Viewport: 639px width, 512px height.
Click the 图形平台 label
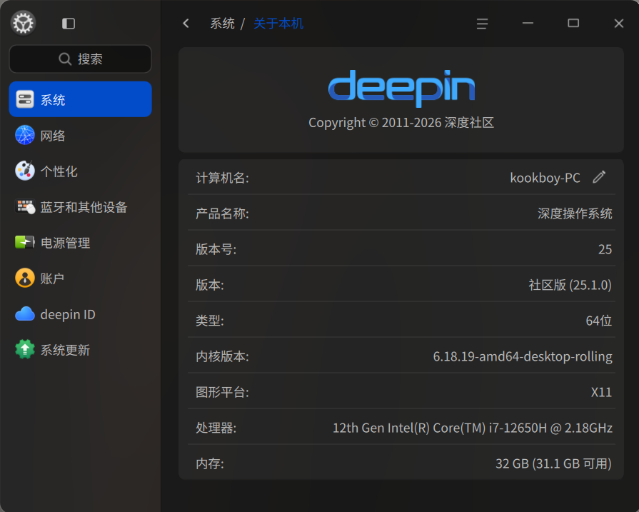click(222, 392)
